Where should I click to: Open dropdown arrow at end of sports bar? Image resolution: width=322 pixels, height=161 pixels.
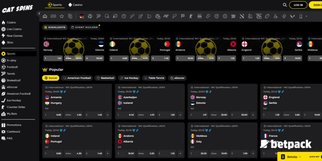(x=306, y=16)
